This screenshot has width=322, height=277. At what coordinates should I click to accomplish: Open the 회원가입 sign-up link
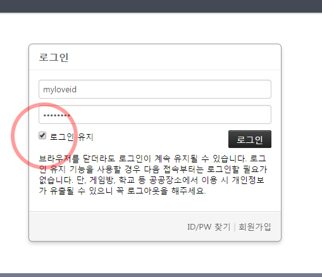[x=255, y=227]
